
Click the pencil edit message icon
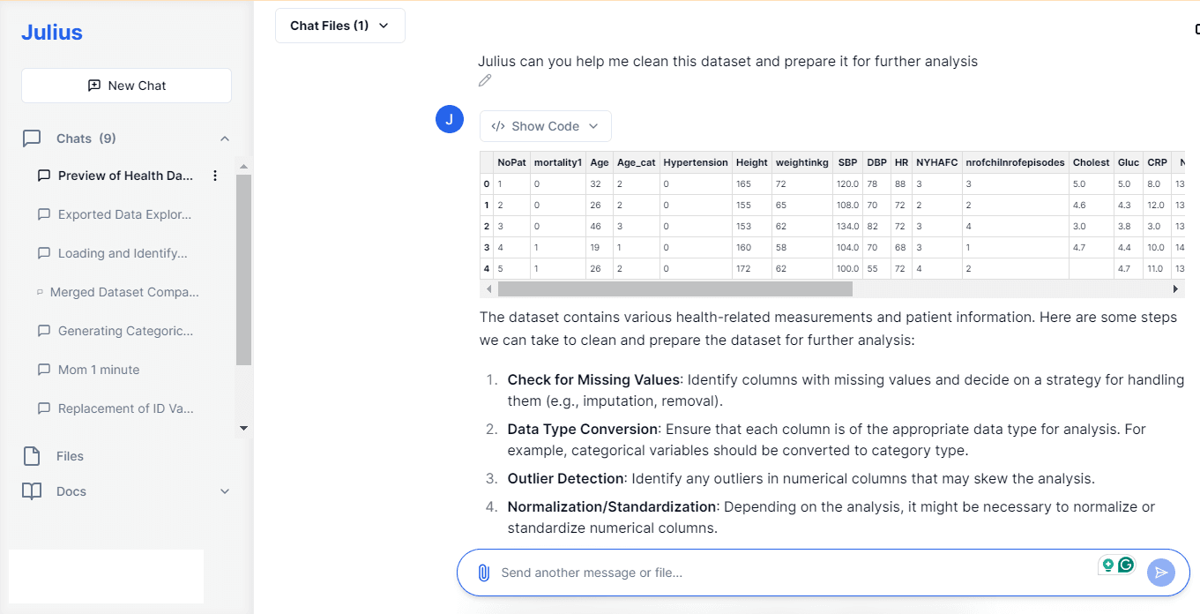coord(485,81)
